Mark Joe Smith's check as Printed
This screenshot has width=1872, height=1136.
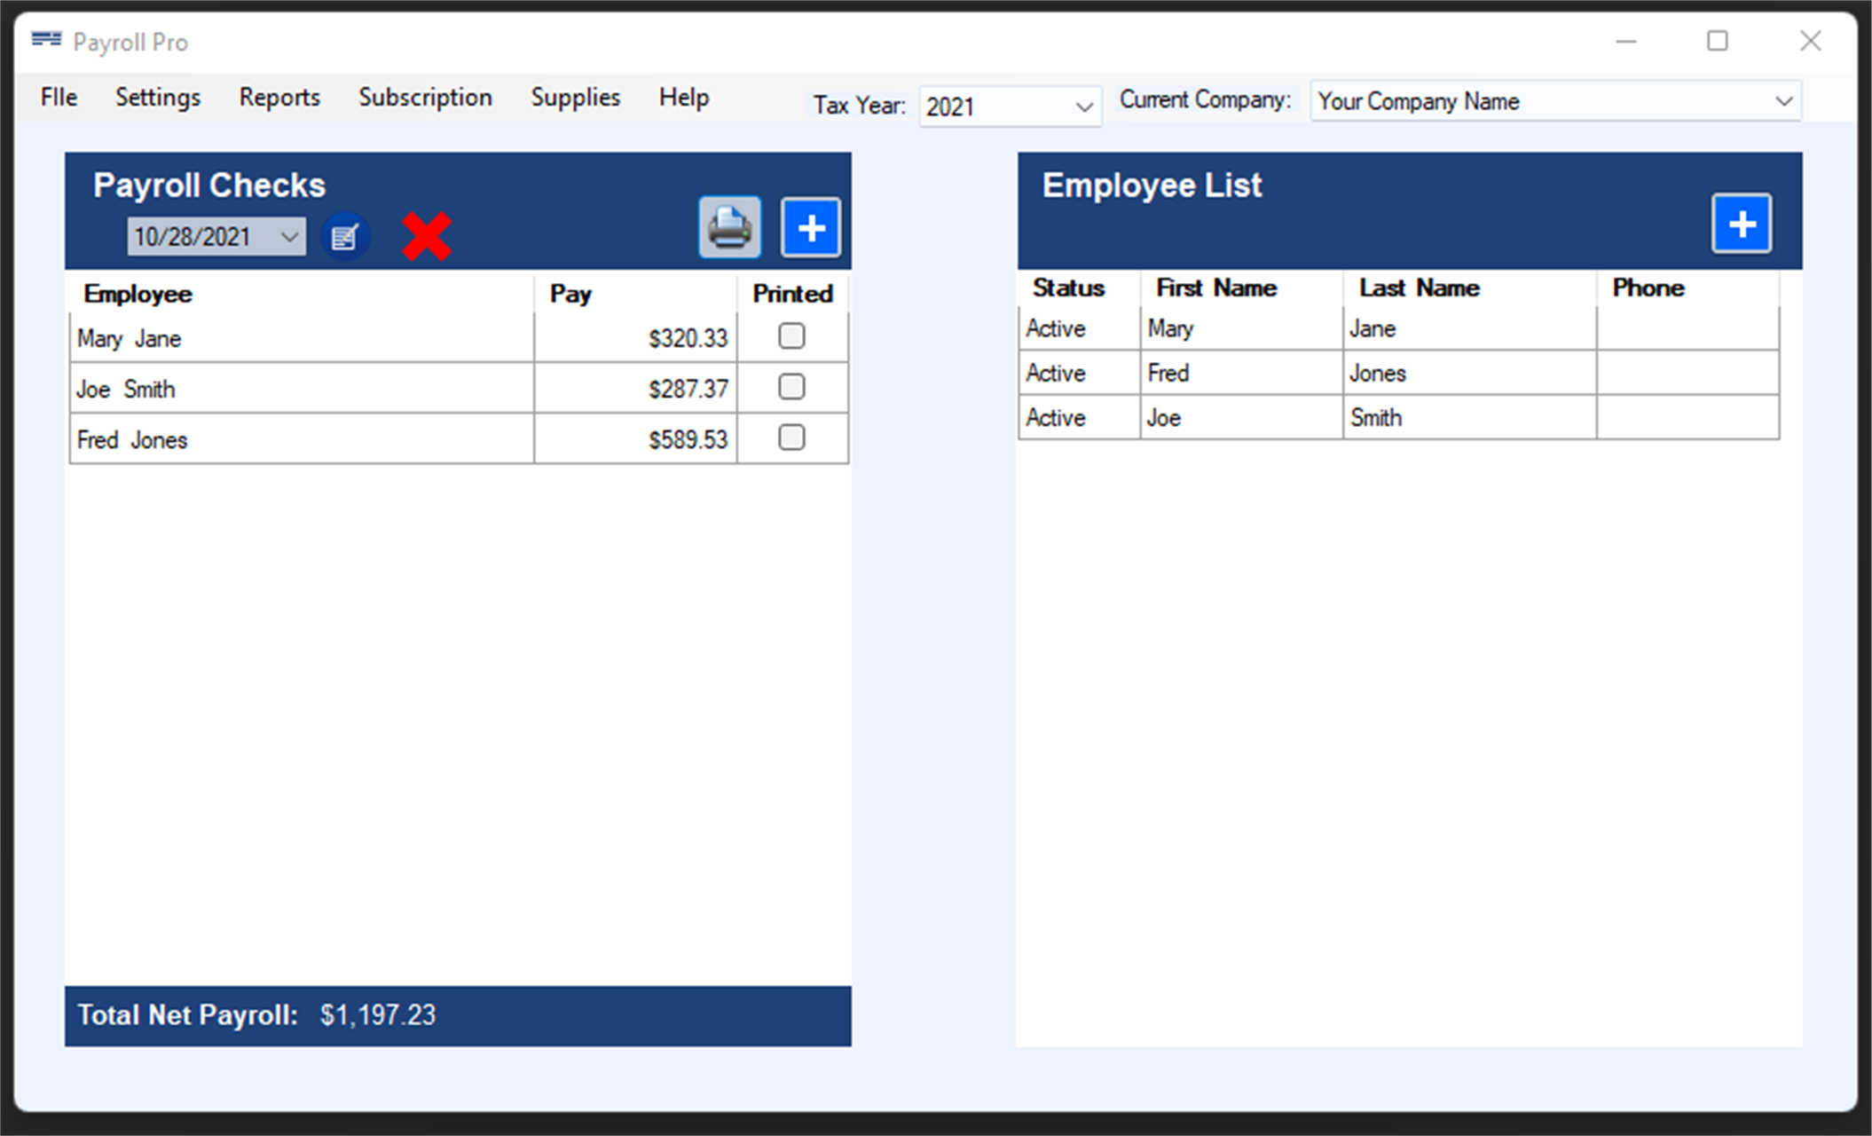click(791, 387)
